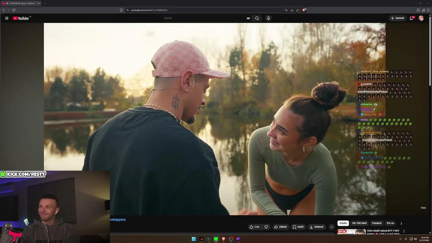Save the video with Uložiť
Screen dimensions: 432x243
point(298,227)
